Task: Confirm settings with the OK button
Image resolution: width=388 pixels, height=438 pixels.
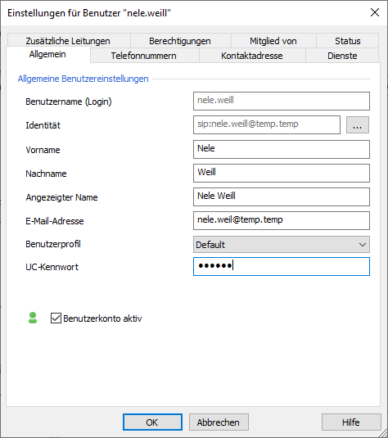Action: (x=152, y=422)
